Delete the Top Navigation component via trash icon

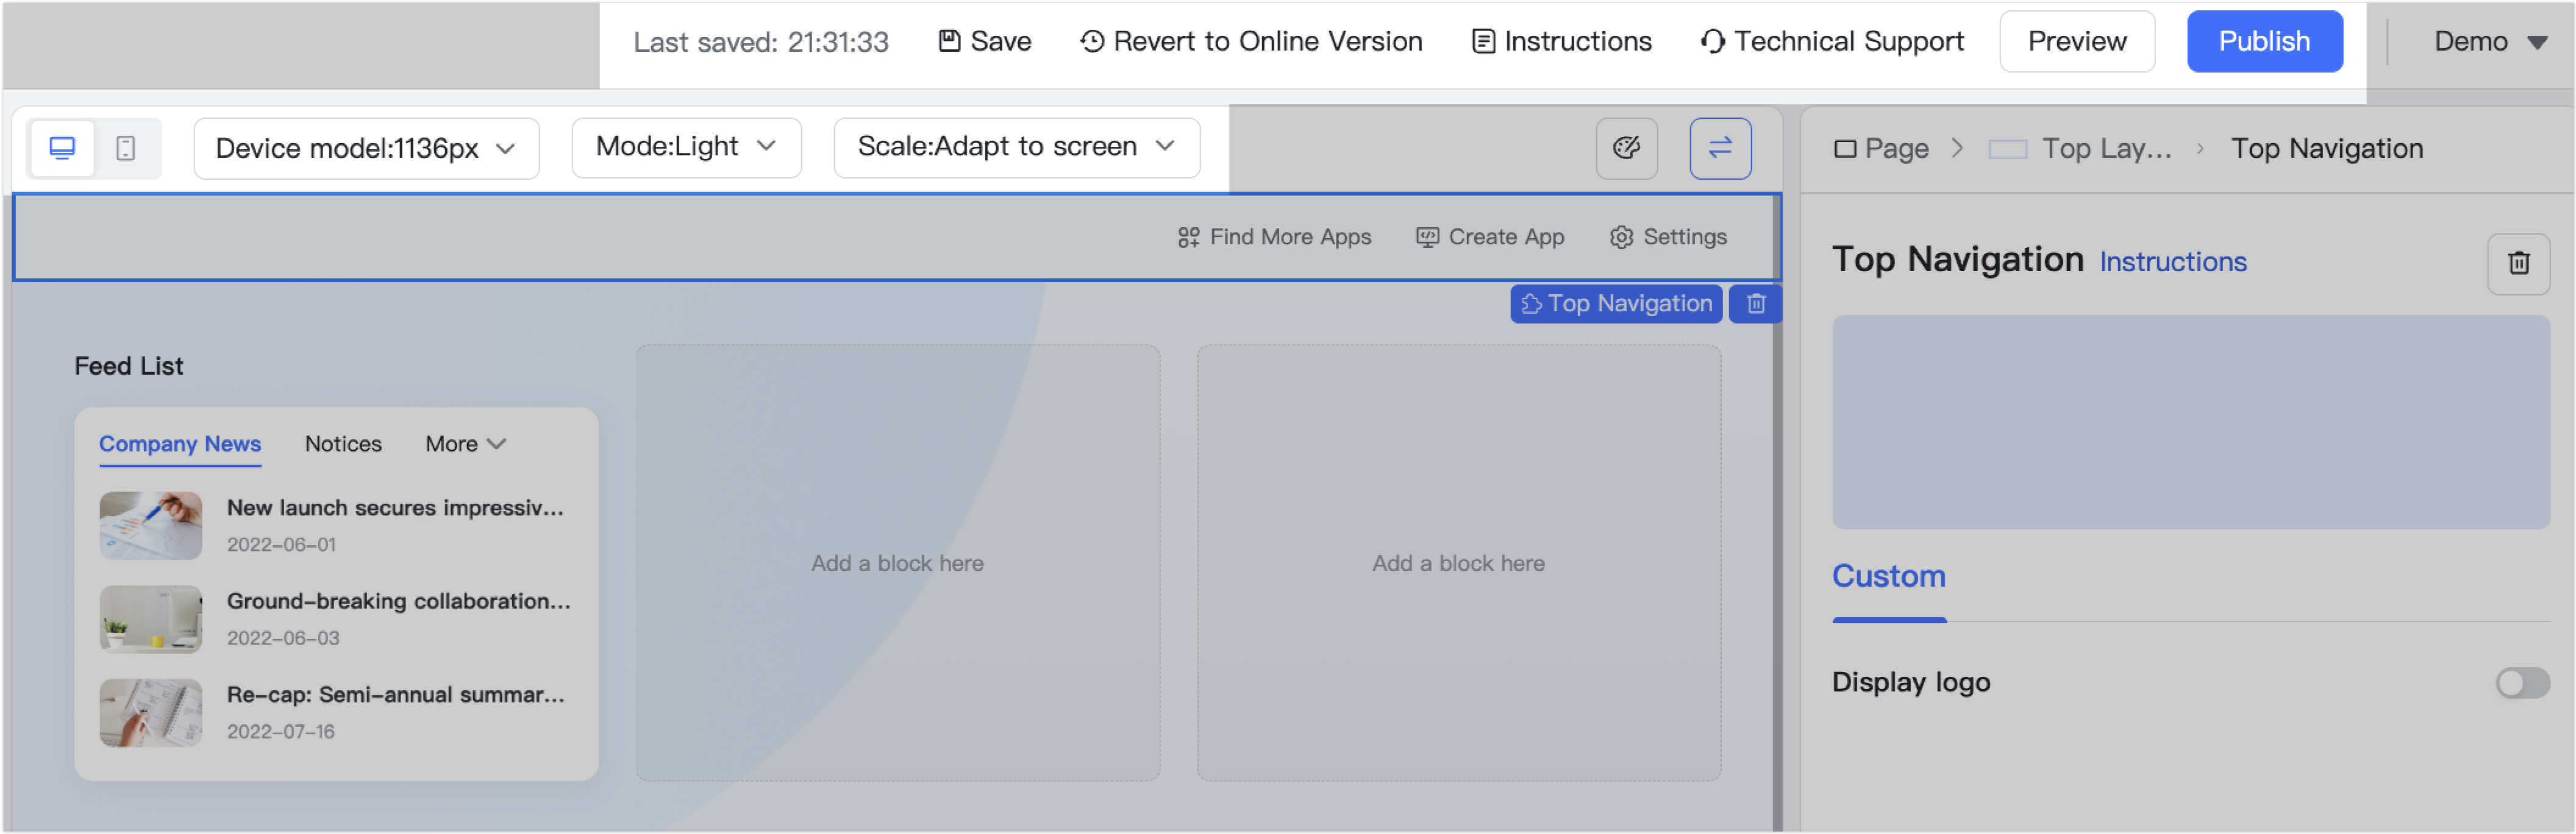[2518, 263]
